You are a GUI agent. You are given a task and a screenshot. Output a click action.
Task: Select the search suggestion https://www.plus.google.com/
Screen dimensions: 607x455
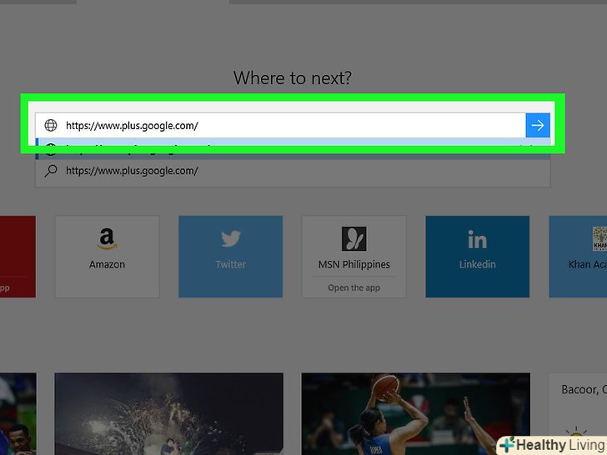pyautogui.click(x=293, y=171)
